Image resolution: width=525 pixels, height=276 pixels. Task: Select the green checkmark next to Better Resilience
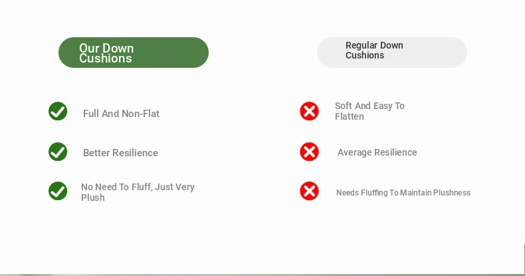pos(58,152)
